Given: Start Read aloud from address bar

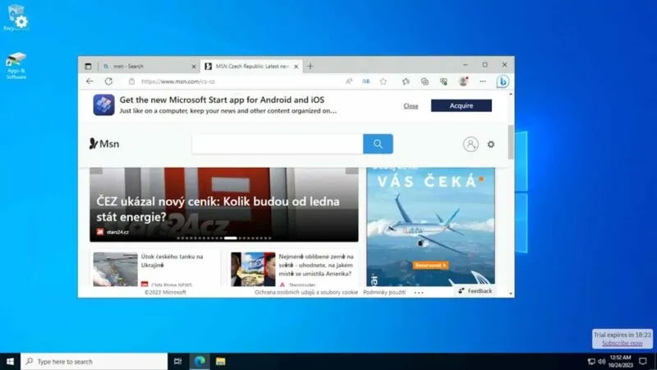Looking at the screenshot, I should [x=348, y=81].
